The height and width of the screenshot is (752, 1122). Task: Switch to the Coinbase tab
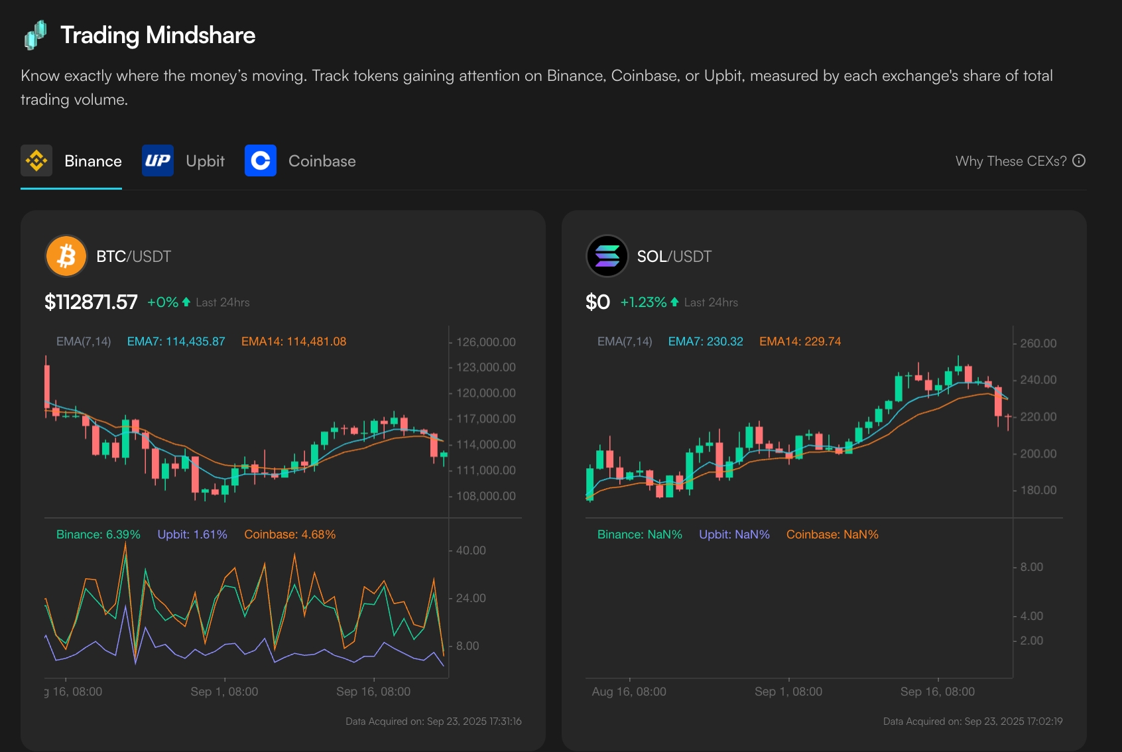(322, 161)
